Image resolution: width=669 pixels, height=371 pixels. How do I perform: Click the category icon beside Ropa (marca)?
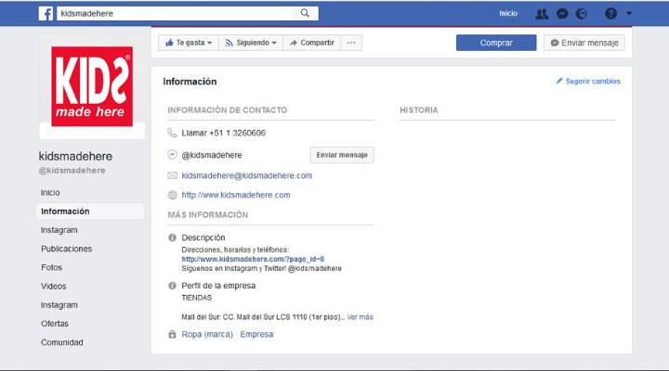tap(172, 335)
